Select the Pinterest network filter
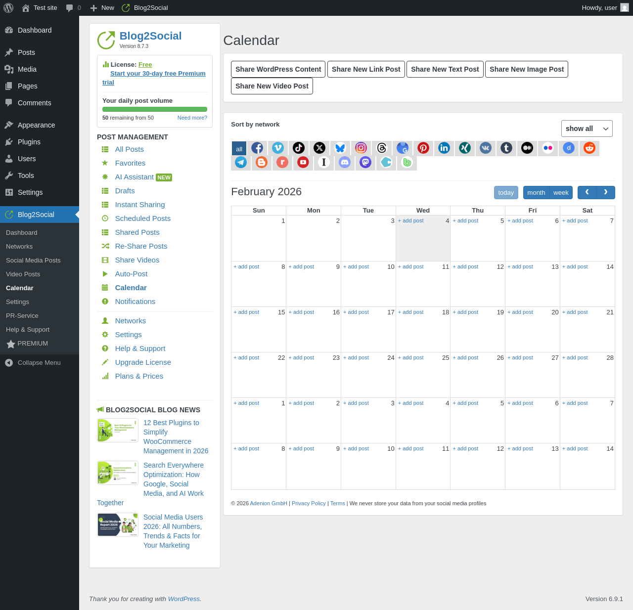Viewport: 633px width, 610px height. pyautogui.click(x=423, y=148)
